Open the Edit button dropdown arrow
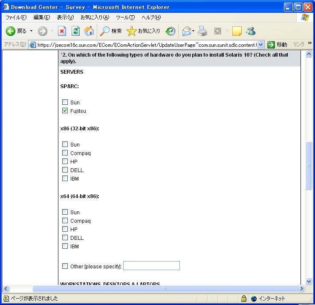The height and width of the screenshot is (305, 315). click(x=228, y=31)
